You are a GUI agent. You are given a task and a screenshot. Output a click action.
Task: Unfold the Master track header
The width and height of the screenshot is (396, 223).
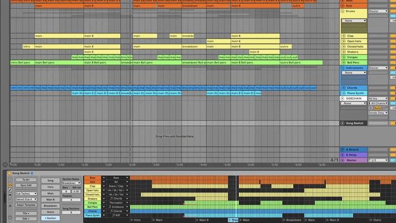tap(343, 160)
